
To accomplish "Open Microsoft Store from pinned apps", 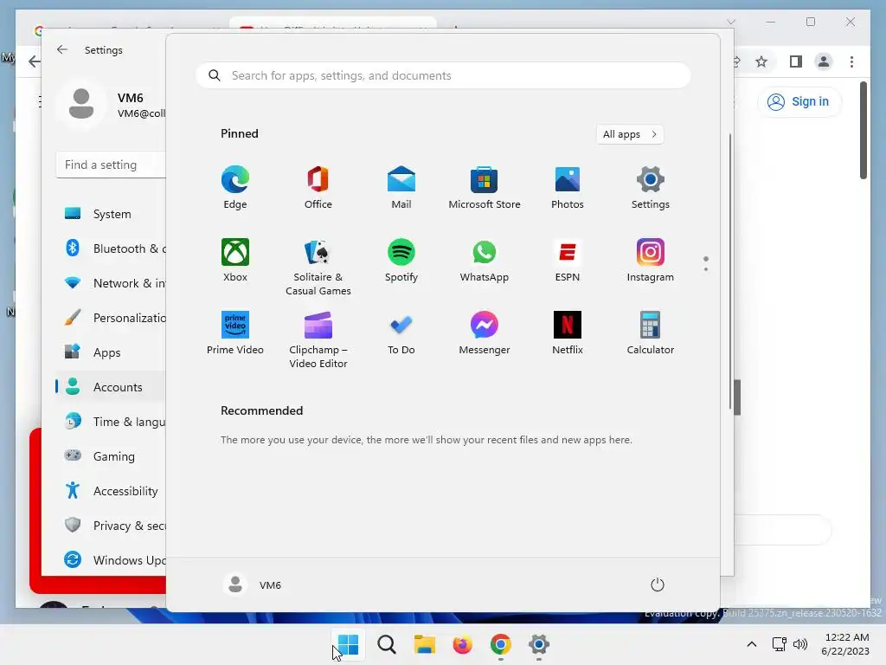I will click(485, 188).
